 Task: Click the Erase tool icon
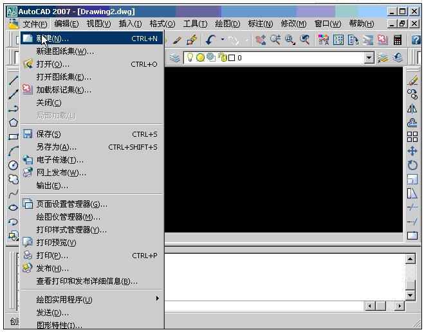pyautogui.click(x=412, y=80)
